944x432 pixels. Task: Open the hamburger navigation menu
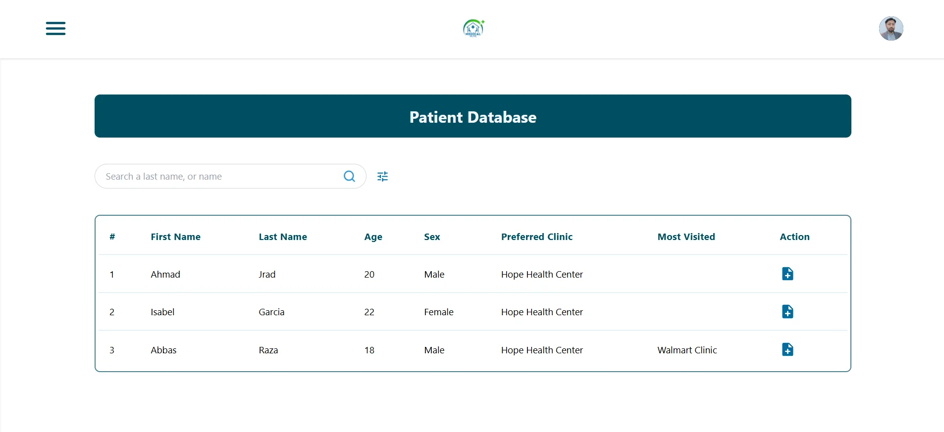pyautogui.click(x=55, y=28)
